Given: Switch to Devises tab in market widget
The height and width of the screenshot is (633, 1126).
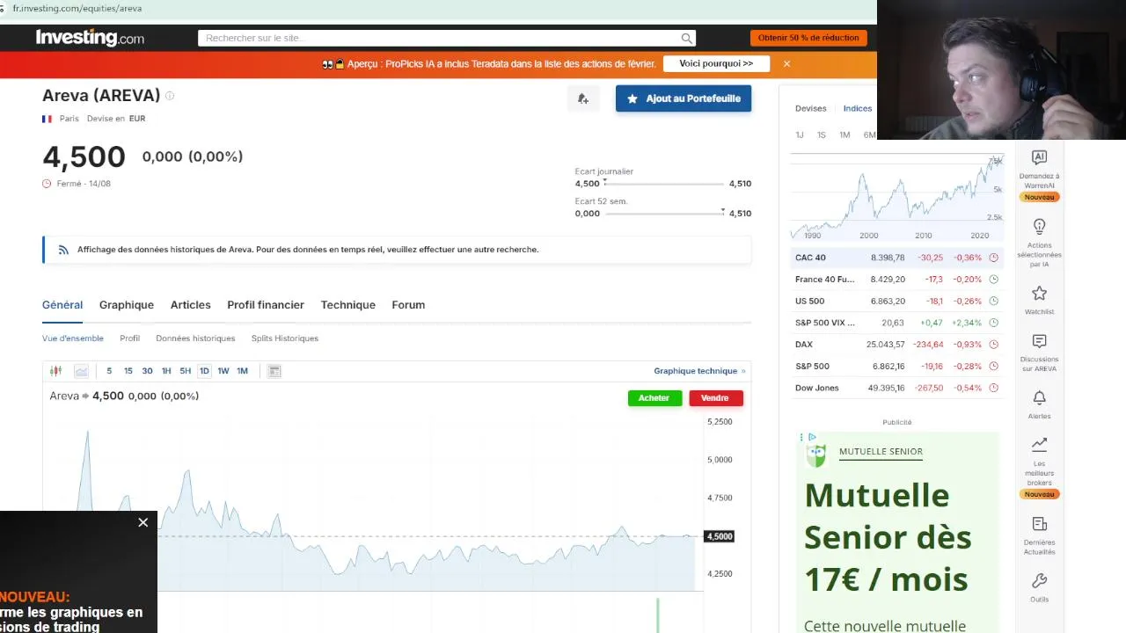Looking at the screenshot, I should pyautogui.click(x=811, y=108).
